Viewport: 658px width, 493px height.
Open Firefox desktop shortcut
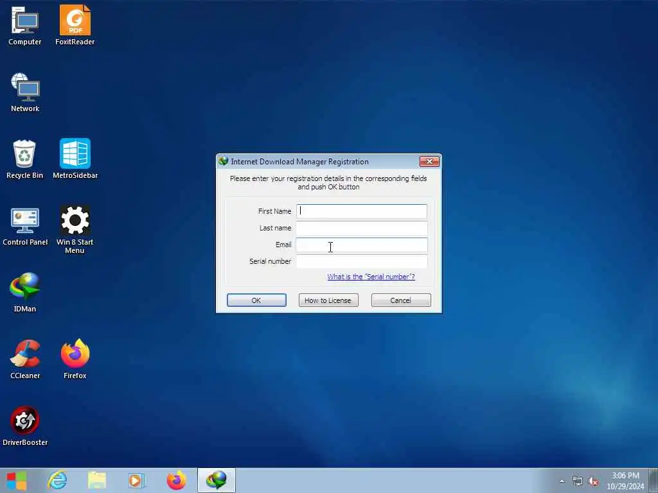click(75, 359)
